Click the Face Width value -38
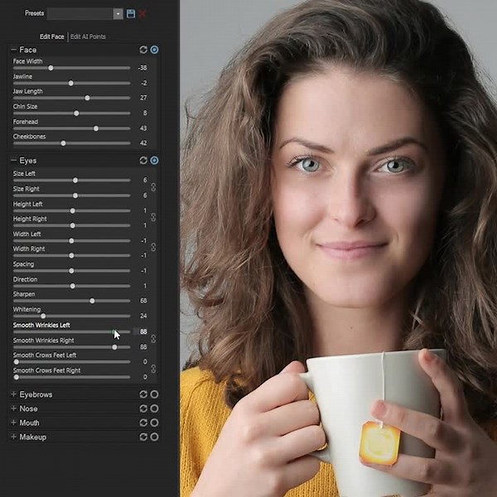 142,68
